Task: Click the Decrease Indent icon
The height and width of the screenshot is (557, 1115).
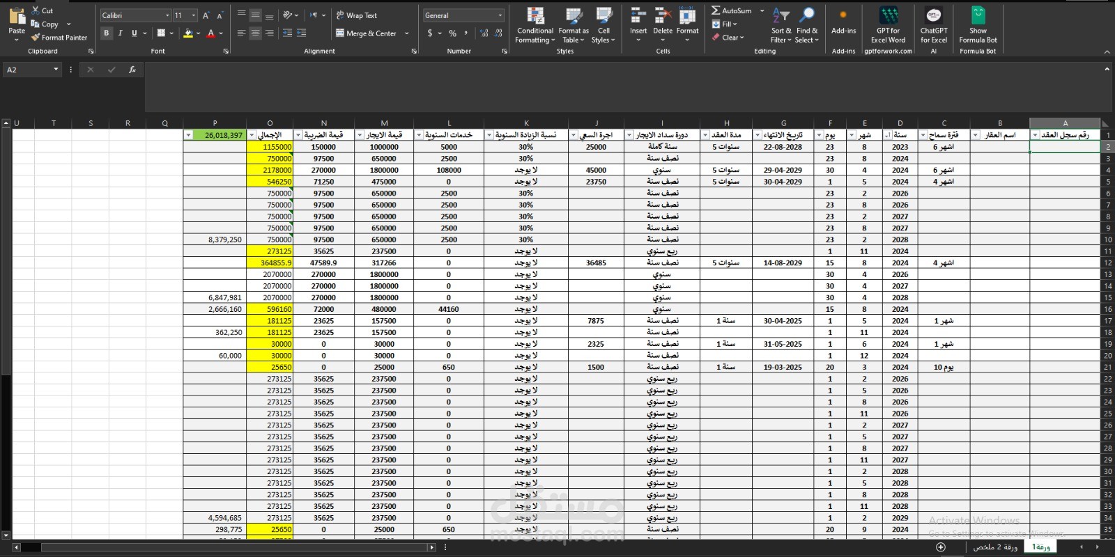Action: (x=287, y=33)
